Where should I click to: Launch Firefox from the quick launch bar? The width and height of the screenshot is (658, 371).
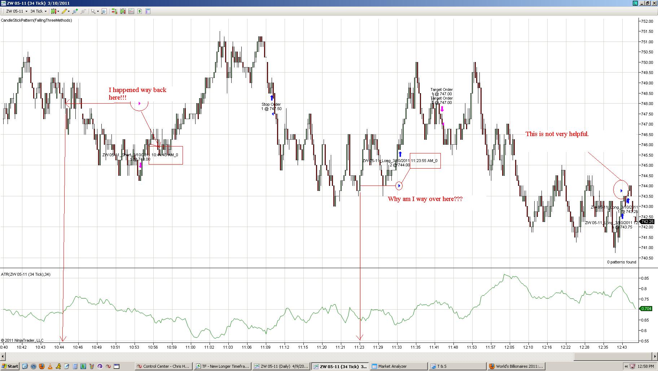(x=42, y=366)
